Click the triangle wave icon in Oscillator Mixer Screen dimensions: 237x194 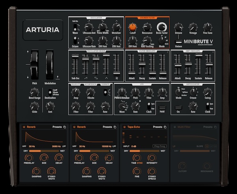click(106, 78)
